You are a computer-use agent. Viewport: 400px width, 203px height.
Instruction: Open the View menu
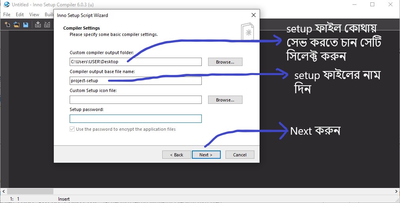[x=34, y=15]
